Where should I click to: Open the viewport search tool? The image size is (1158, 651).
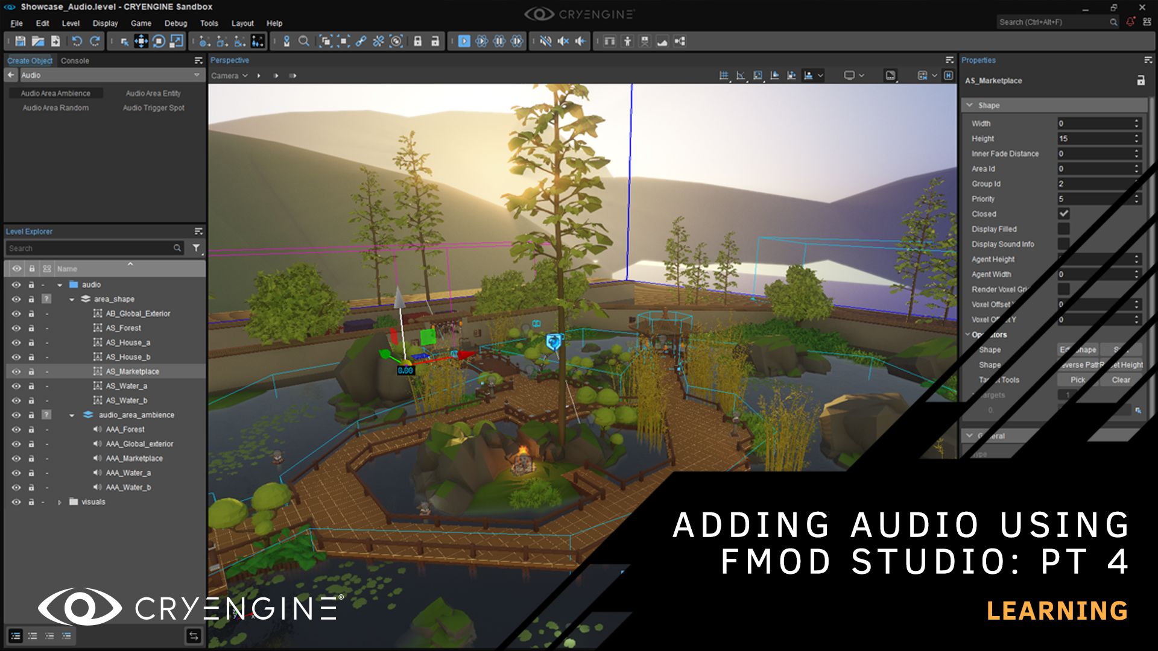303,41
